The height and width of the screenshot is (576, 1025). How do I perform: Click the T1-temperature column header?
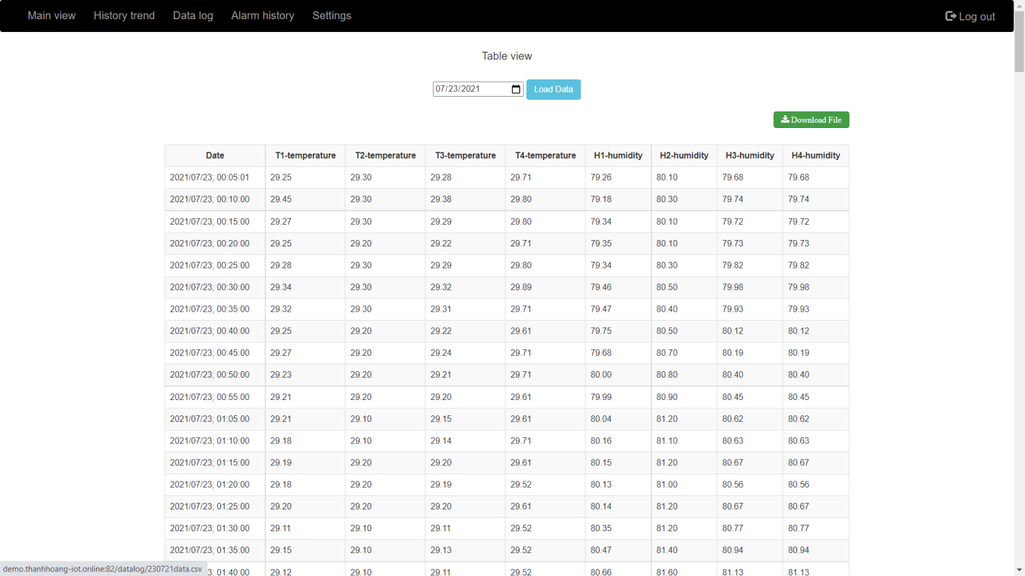306,156
